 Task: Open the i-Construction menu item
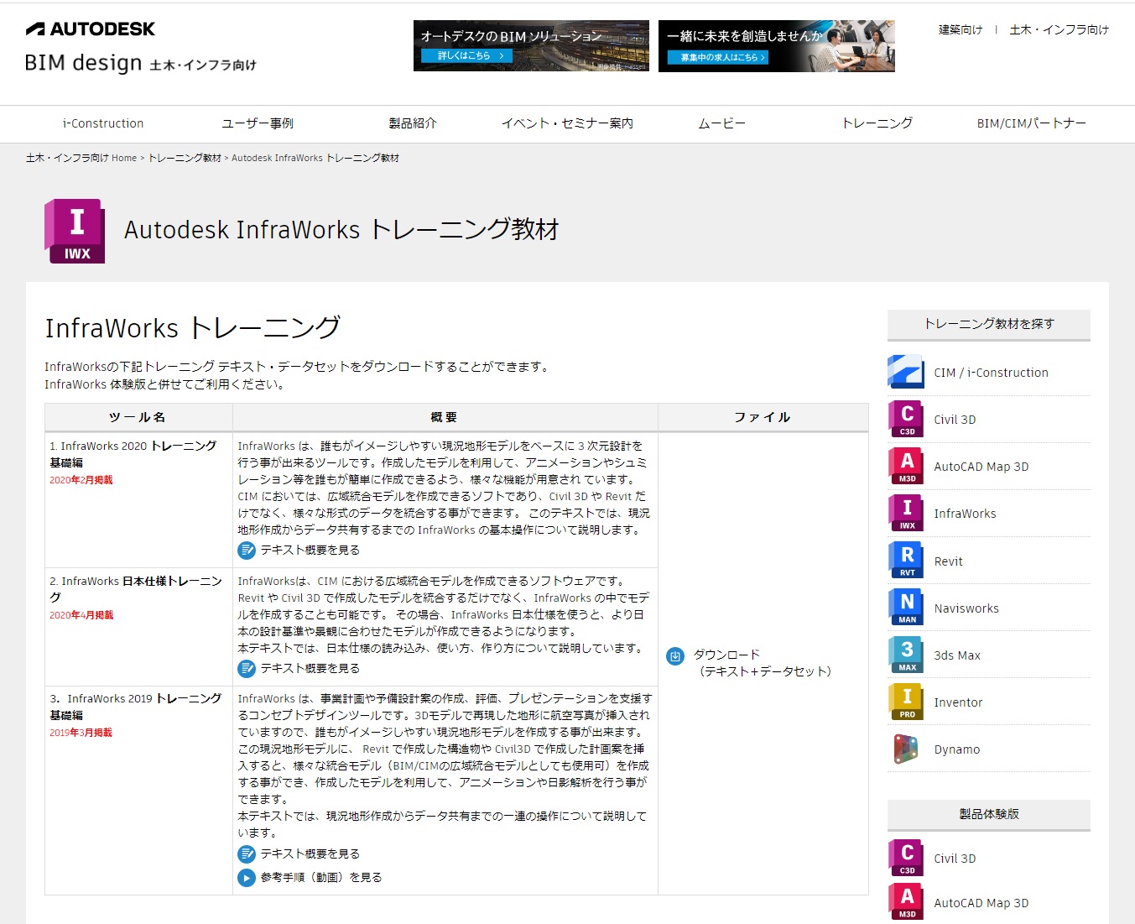(x=103, y=123)
